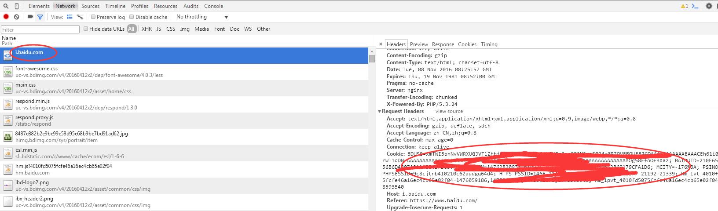This screenshot has width=718, height=211.
Task: Click the search magnifier icon in DevTools
Action: click(6, 6)
